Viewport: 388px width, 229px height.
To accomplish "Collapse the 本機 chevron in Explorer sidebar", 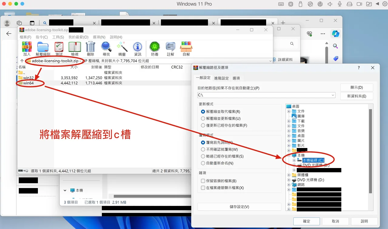I will coord(65,190).
